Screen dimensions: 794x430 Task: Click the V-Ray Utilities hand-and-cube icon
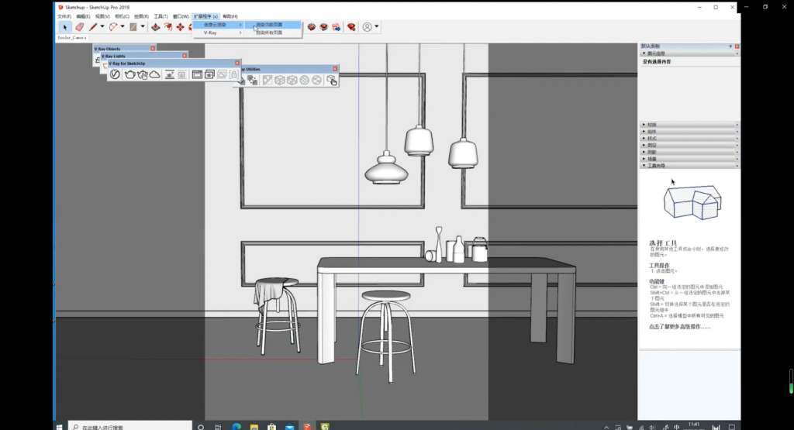coord(332,81)
